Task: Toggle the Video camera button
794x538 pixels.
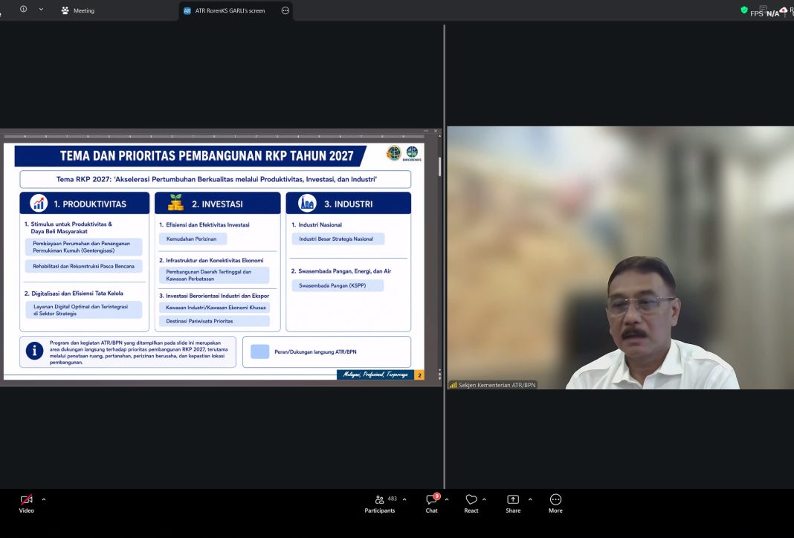Action: pyautogui.click(x=26, y=504)
